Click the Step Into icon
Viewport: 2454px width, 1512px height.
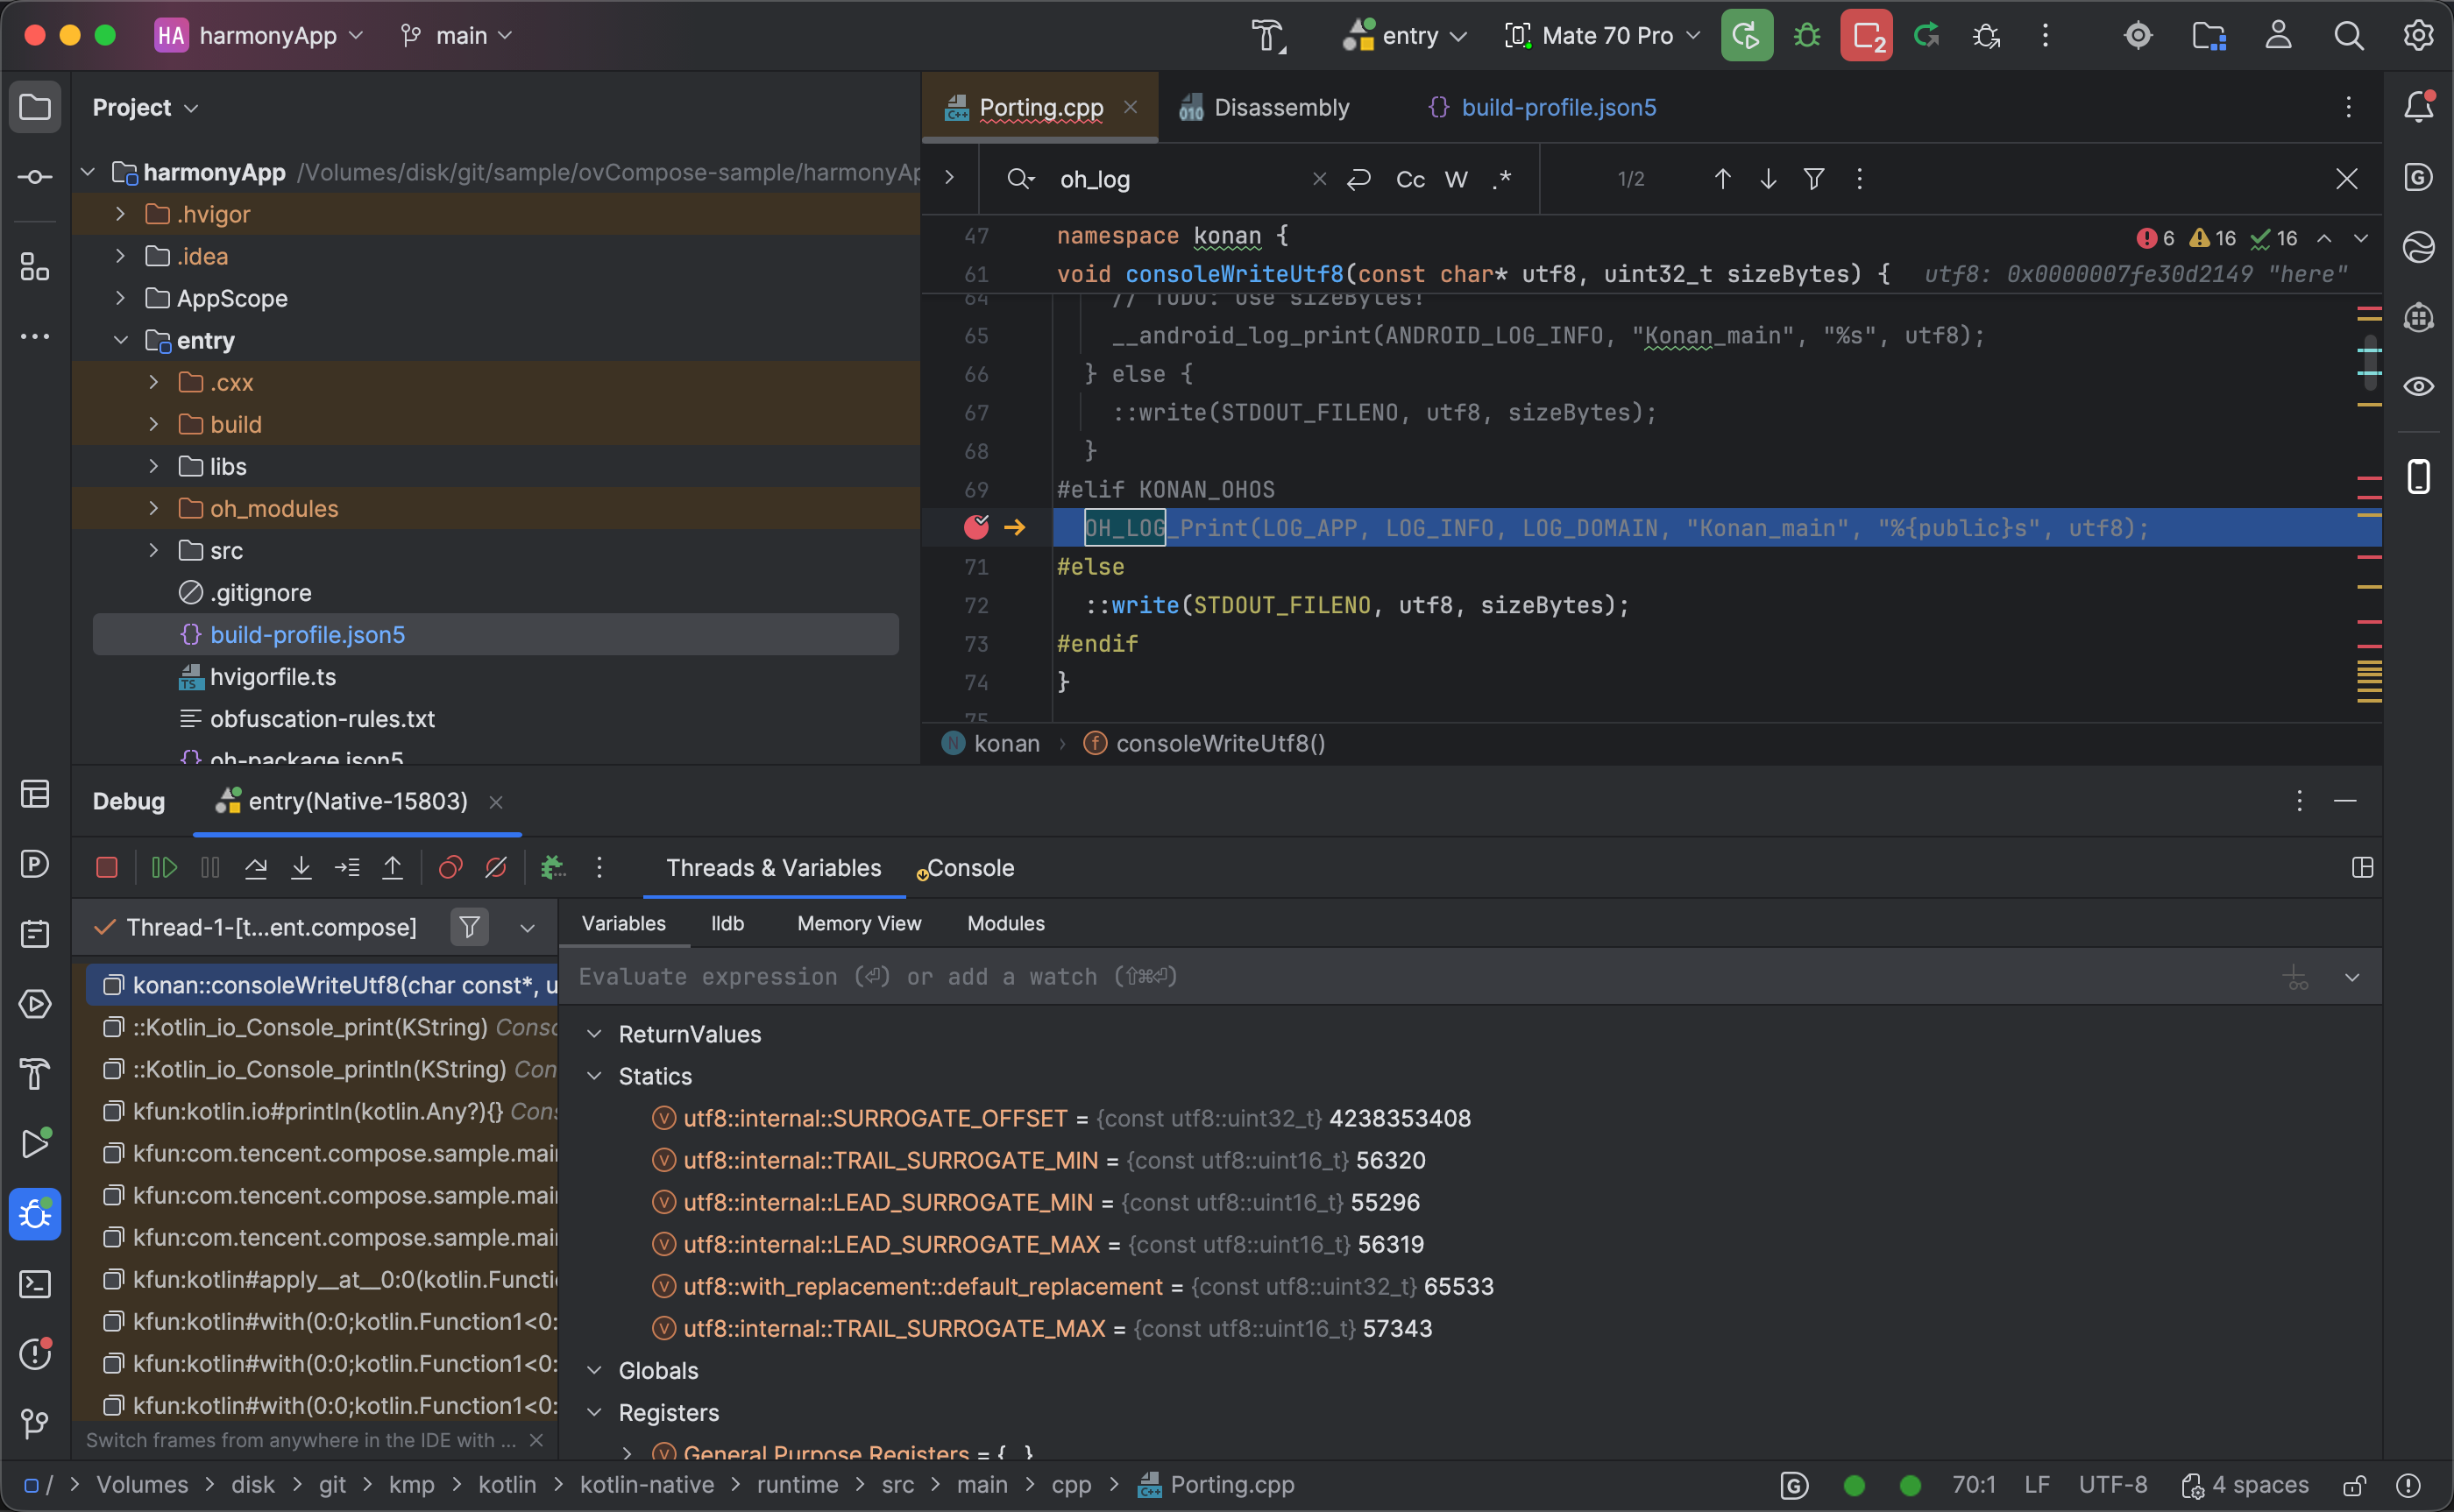pyautogui.click(x=300, y=867)
